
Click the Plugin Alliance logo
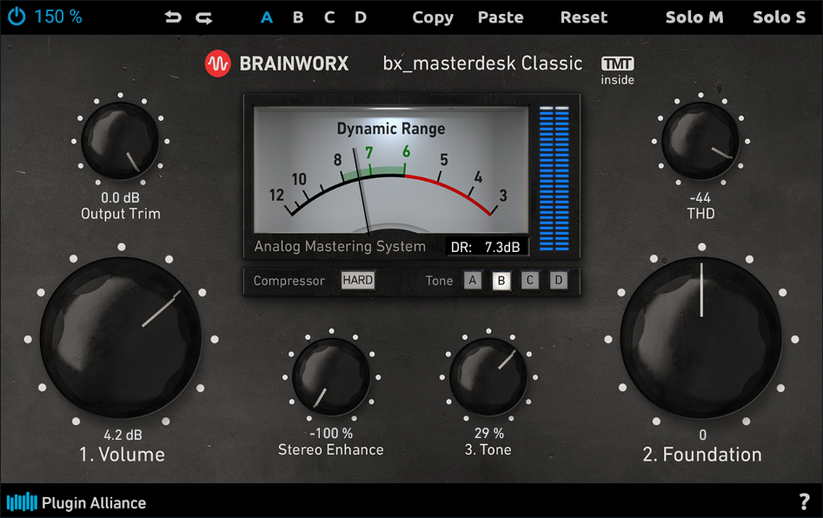pos(76,502)
